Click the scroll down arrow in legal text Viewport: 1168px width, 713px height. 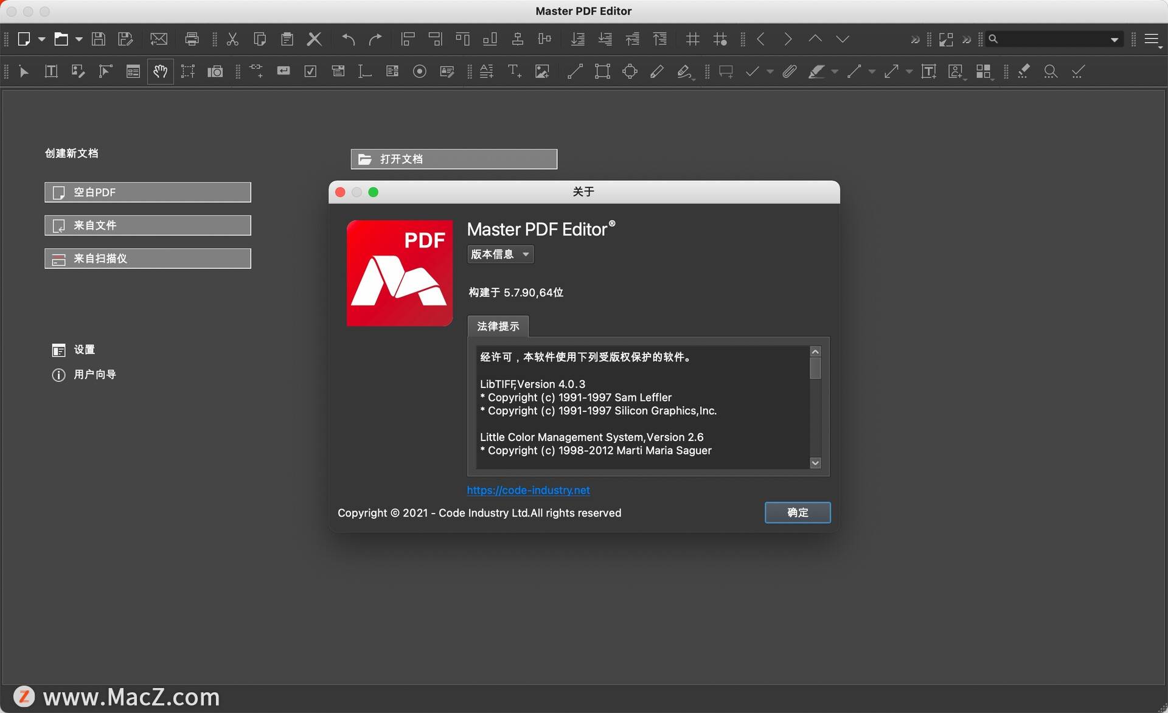[x=816, y=463]
